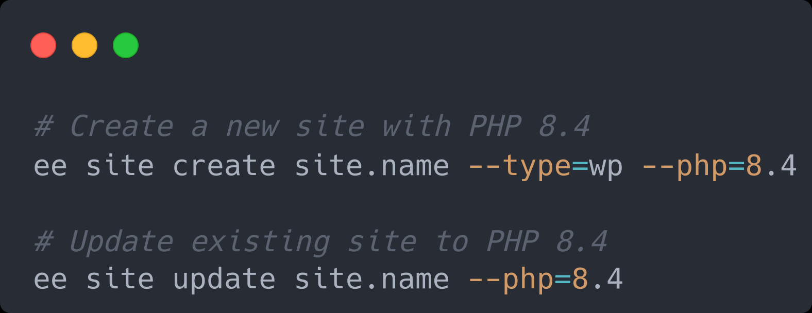
Task: Click the '8.4' value in the create command
Action: click(771, 166)
